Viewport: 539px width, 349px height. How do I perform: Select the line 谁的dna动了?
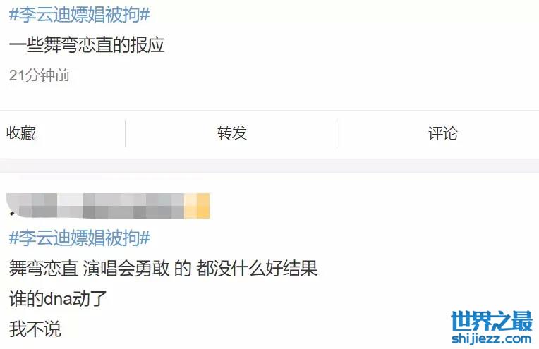pos(58,298)
